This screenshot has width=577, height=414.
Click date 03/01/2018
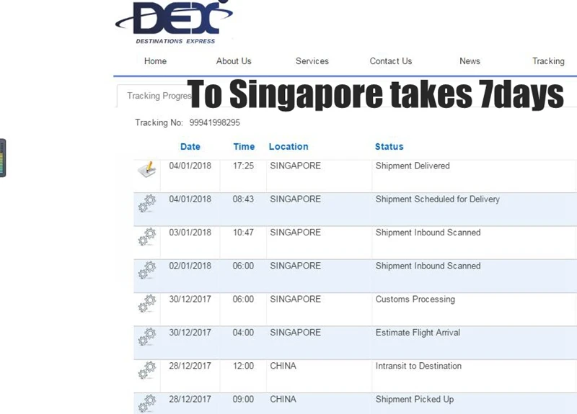[190, 233]
